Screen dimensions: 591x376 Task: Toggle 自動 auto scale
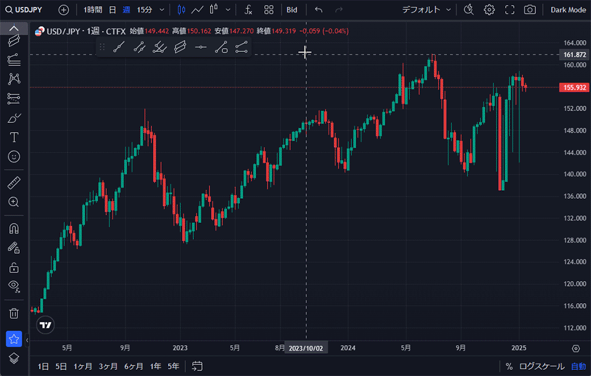click(x=579, y=366)
